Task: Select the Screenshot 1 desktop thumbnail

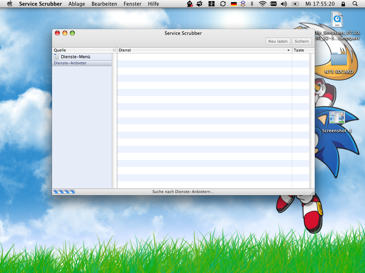Action: pos(337,118)
